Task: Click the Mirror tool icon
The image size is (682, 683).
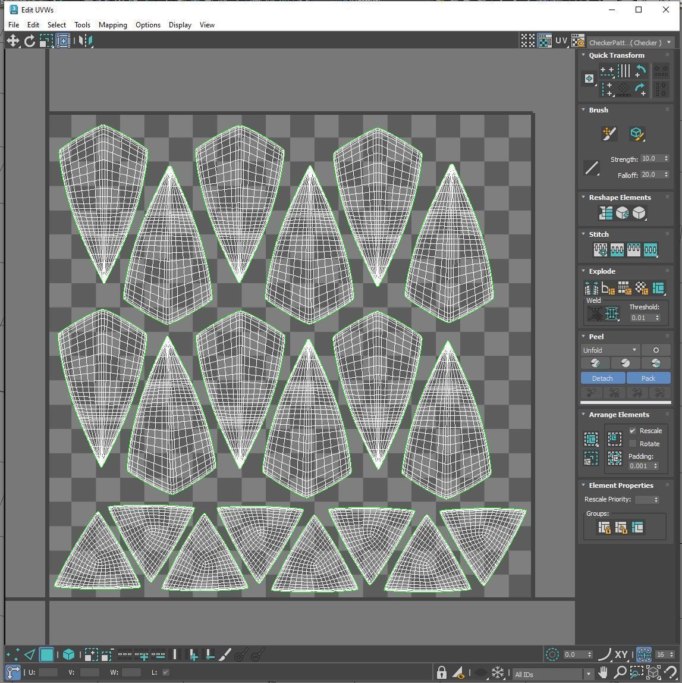Action: tap(86, 40)
